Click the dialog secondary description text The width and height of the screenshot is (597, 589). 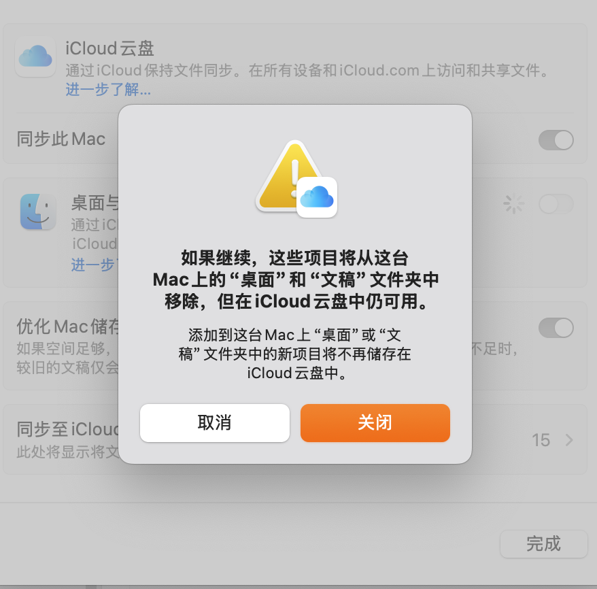[x=295, y=354]
